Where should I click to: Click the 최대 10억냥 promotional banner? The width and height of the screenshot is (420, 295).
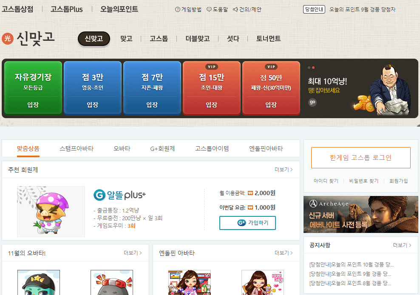pos(359,88)
